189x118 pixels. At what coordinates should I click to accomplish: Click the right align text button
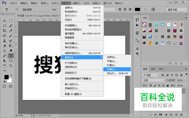click(130, 9)
